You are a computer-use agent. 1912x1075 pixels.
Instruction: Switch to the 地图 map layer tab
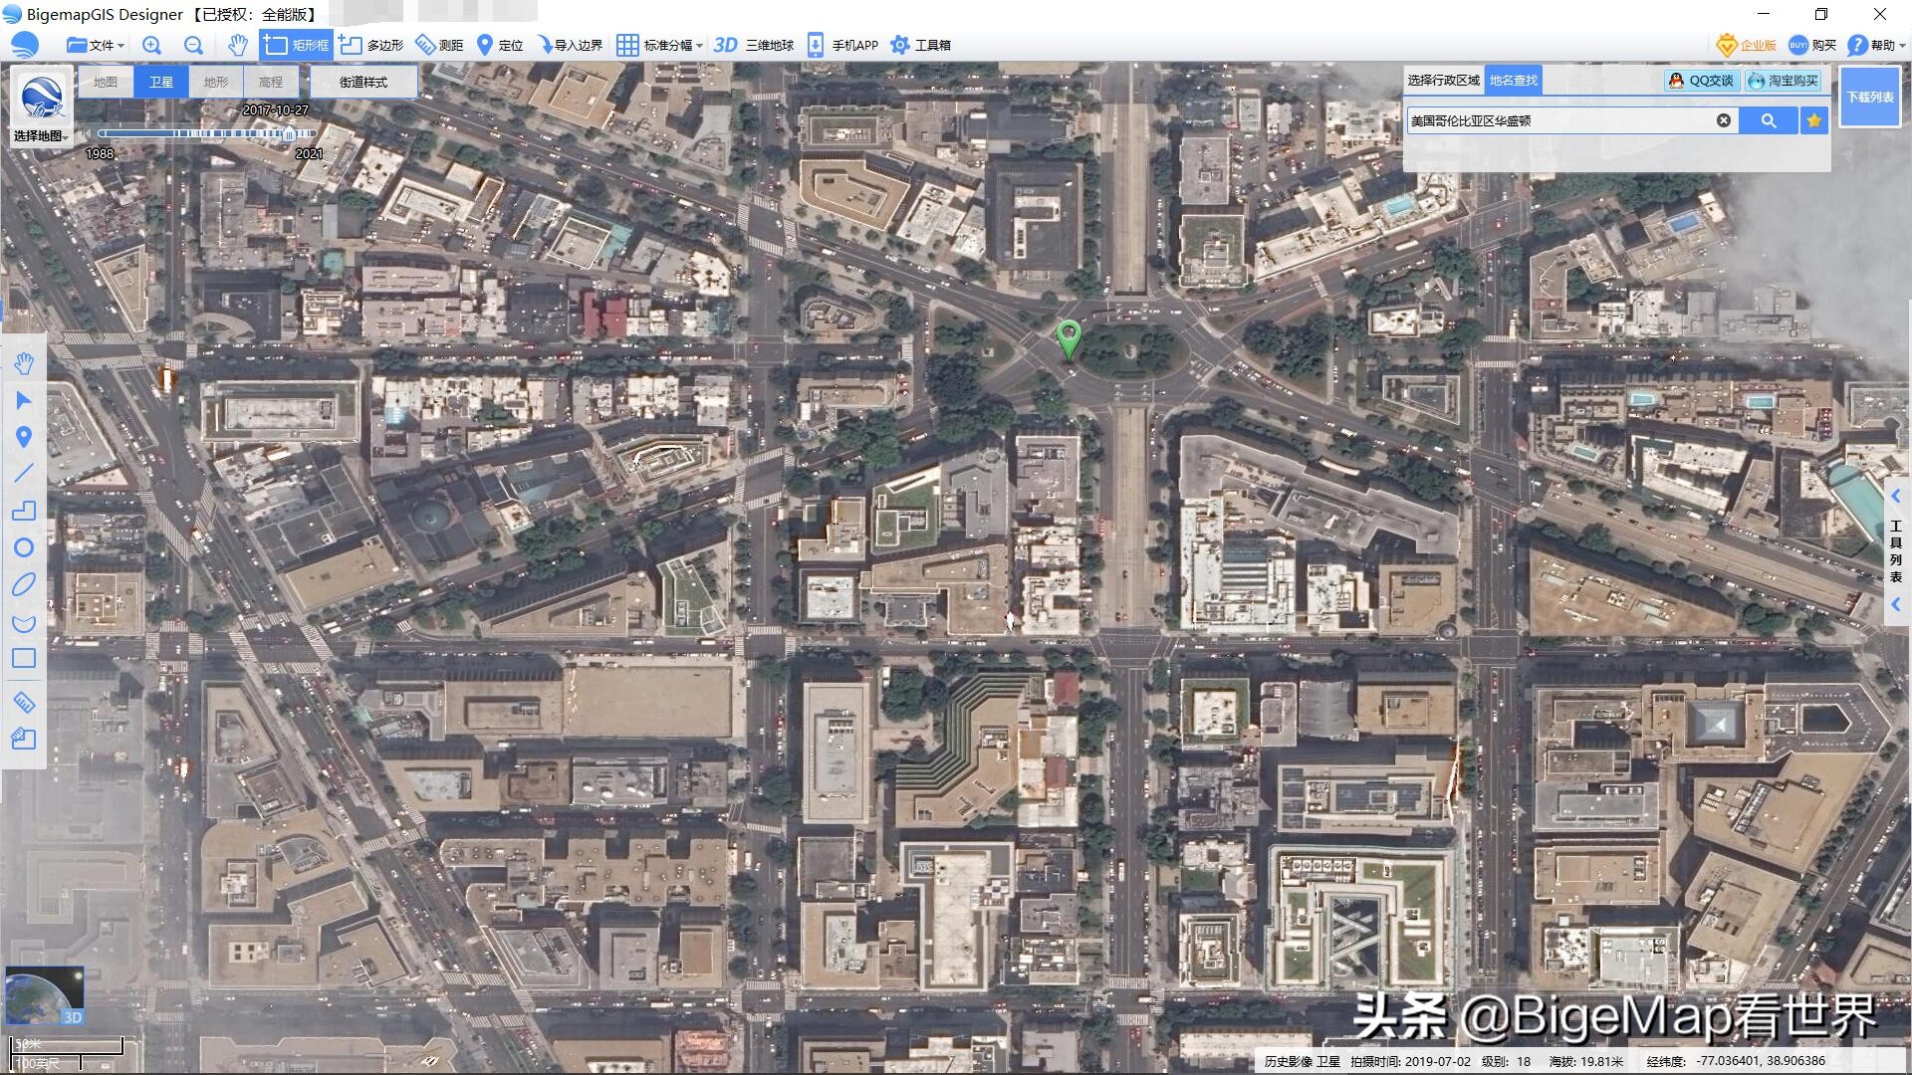(x=106, y=82)
